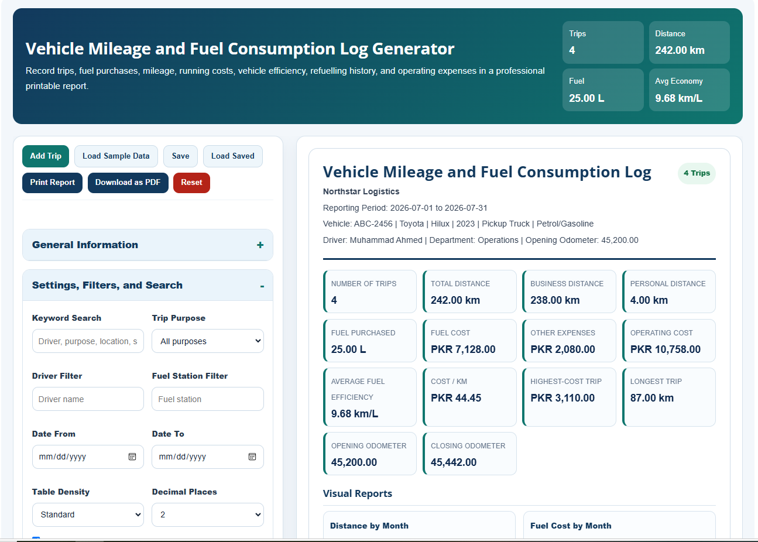
Task: Collapse Settings, Filters, and Search with the minus icon
Action: coord(262,286)
